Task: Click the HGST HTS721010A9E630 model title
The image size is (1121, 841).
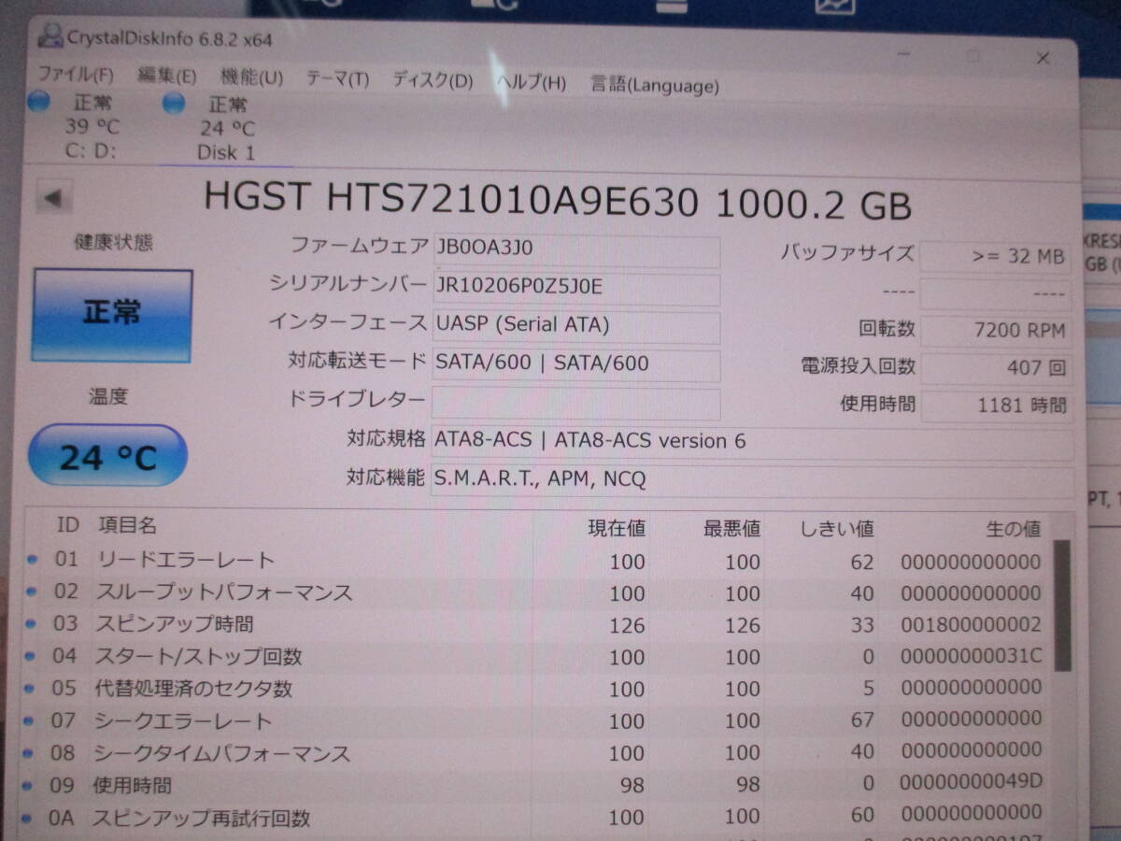Action: [558, 199]
